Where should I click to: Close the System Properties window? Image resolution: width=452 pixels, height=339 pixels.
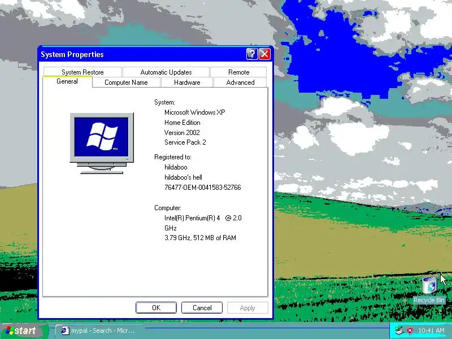pyautogui.click(x=264, y=54)
